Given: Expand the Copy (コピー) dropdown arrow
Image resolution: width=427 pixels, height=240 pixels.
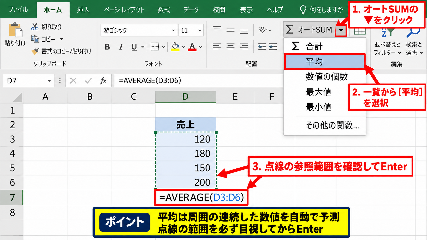Looking at the screenshot, I should pos(62,39).
